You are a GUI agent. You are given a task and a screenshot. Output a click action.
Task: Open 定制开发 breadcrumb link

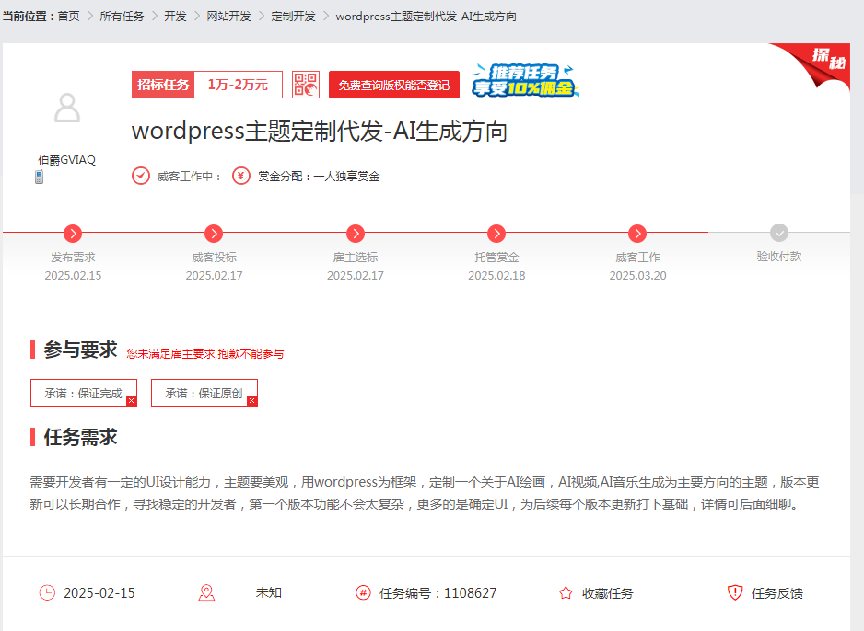293,17
